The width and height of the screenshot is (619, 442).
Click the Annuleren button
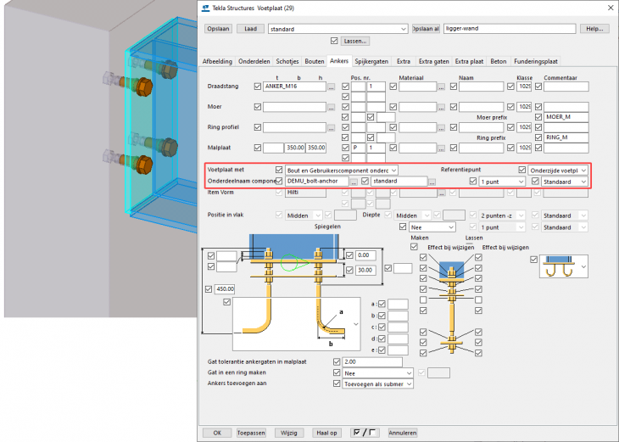402,433
